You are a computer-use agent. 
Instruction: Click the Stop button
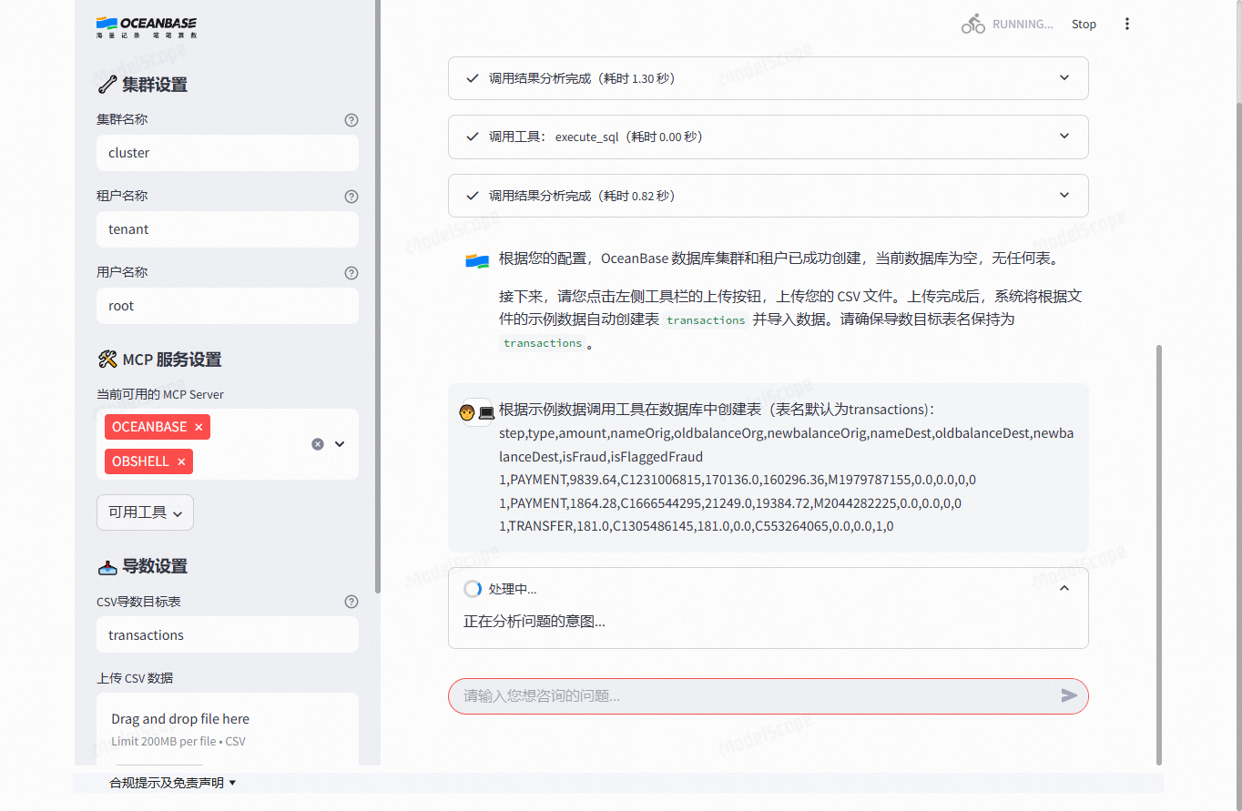tap(1084, 24)
